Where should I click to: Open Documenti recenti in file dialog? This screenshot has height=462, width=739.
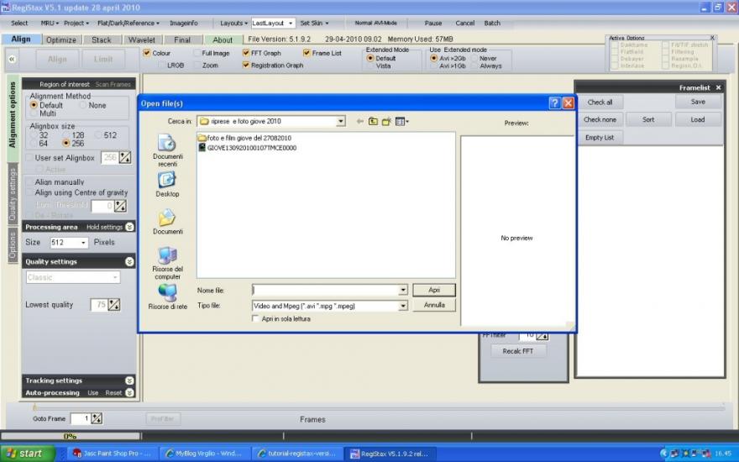point(167,150)
